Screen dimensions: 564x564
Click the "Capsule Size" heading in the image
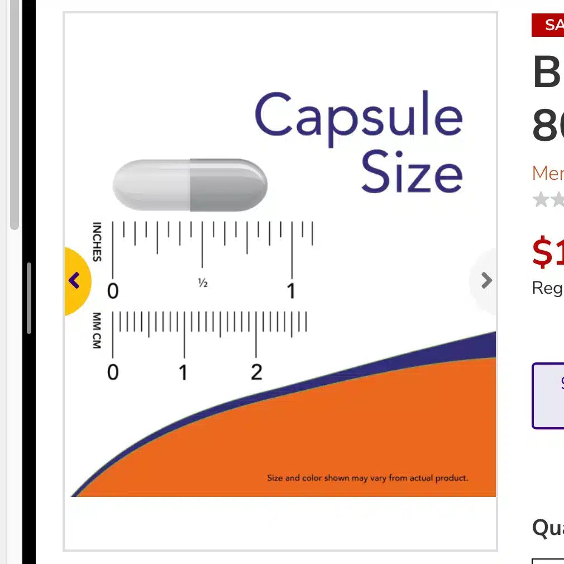(x=359, y=142)
